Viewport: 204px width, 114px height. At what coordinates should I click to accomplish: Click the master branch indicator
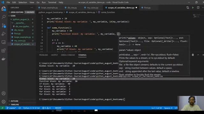point(11,108)
